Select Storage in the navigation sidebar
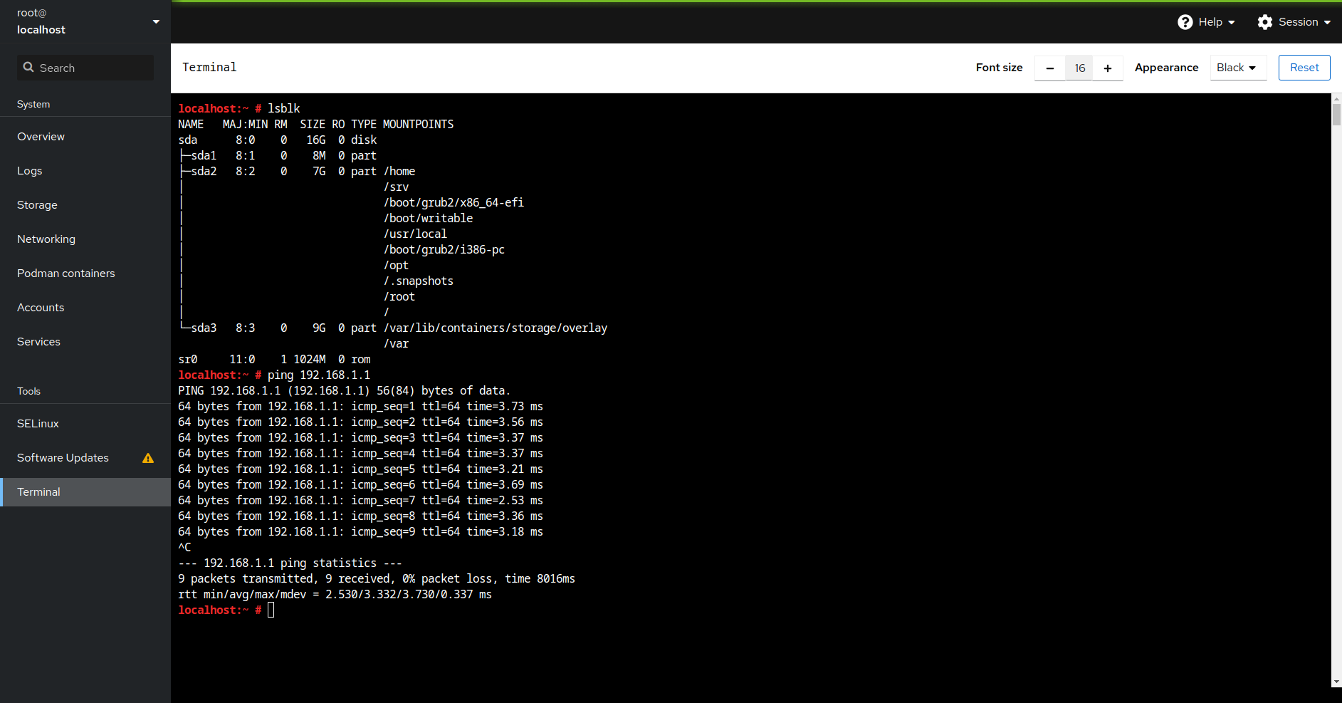 click(x=37, y=205)
